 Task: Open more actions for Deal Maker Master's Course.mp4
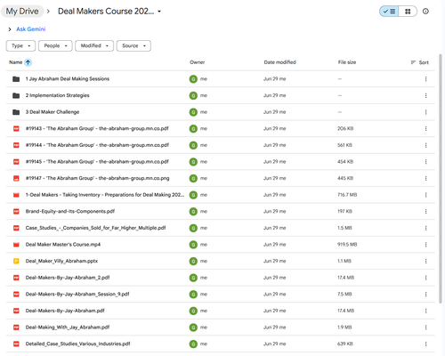pyautogui.click(x=425, y=245)
